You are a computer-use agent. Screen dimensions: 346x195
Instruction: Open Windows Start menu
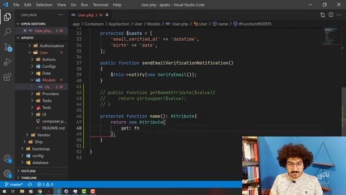coord(4,191)
